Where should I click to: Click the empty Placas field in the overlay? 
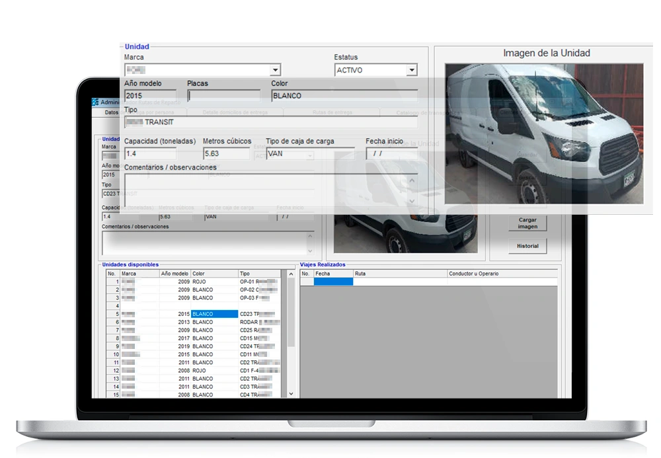pos(224,96)
